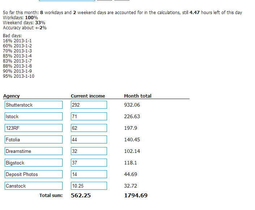This screenshot has height=210, width=255.
Task: Click the Canstock agency name field
Action: tap(34, 186)
